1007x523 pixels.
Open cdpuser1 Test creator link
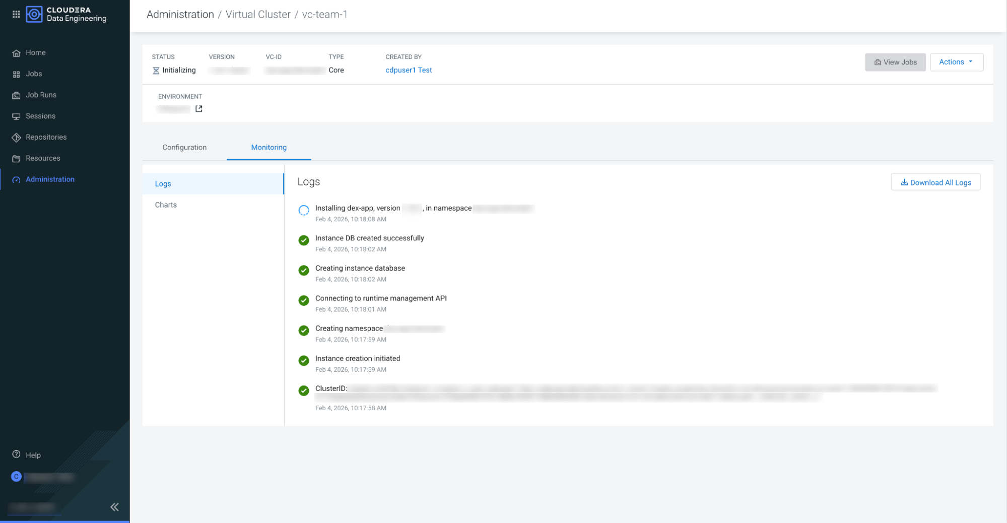tap(408, 71)
